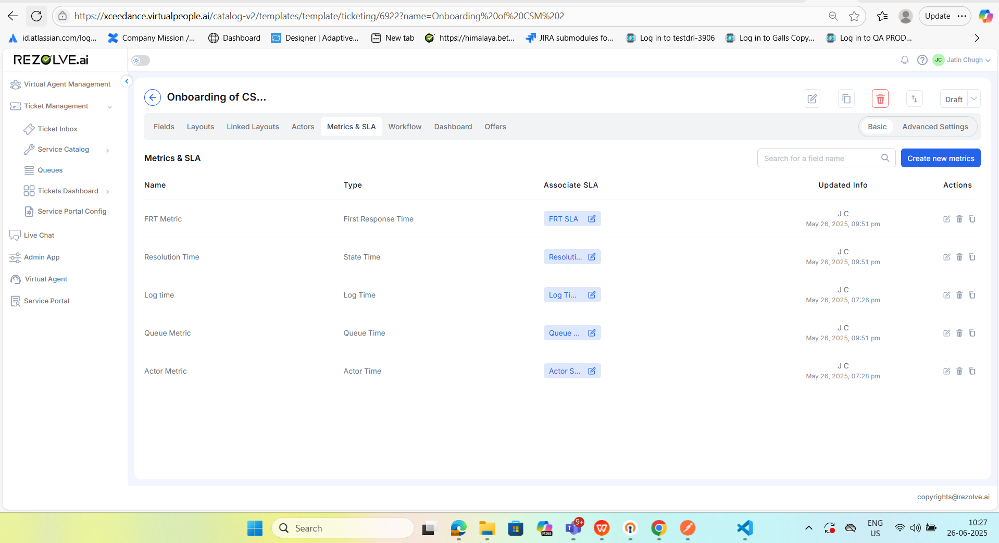Select Advanced Settings mode

point(935,127)
